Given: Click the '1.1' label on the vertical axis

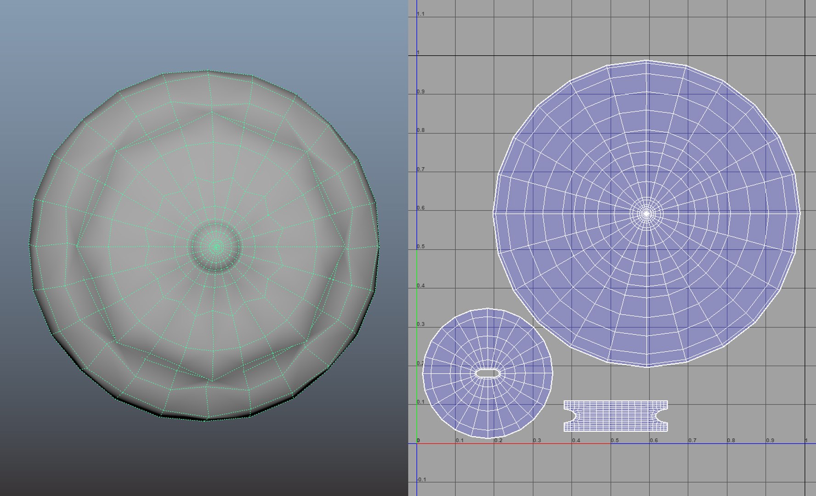Looking at the screenshot, I should pos(421,14).
